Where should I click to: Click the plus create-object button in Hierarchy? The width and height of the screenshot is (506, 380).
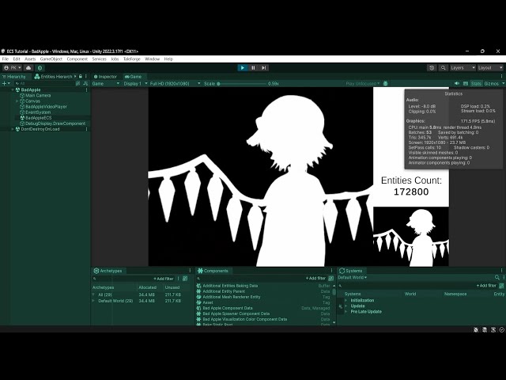tap(6, 84)
